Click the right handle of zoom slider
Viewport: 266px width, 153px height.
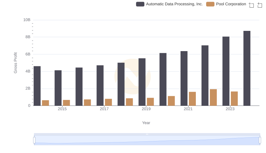click(260, 140)
